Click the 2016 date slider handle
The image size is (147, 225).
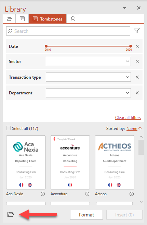pos(46,46)
